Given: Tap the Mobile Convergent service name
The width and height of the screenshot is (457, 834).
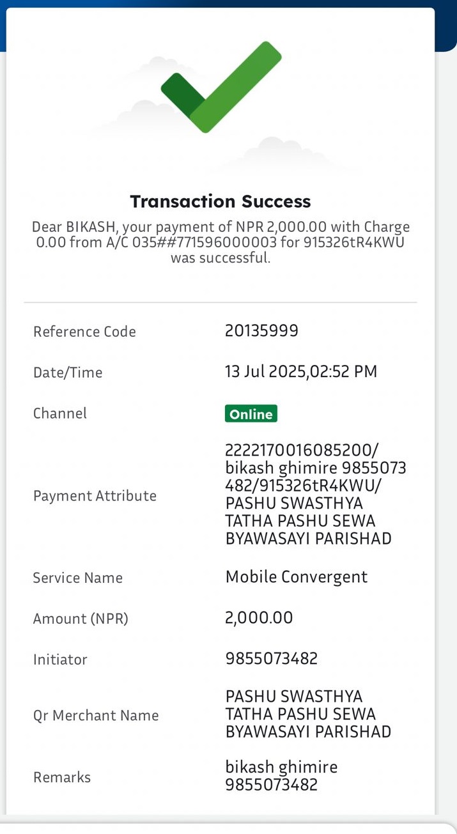Looking at the screenshot, I should pos(297,577).
